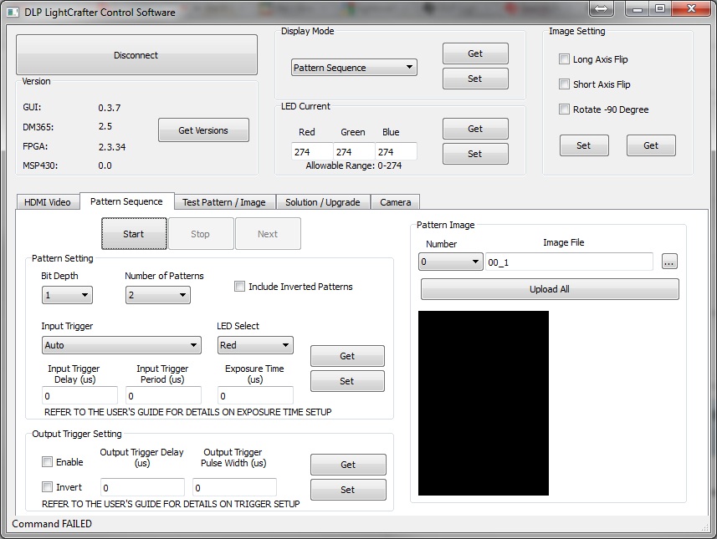
Task: Toggle Long Axis Flip checkbox
Action: point(564,59)
